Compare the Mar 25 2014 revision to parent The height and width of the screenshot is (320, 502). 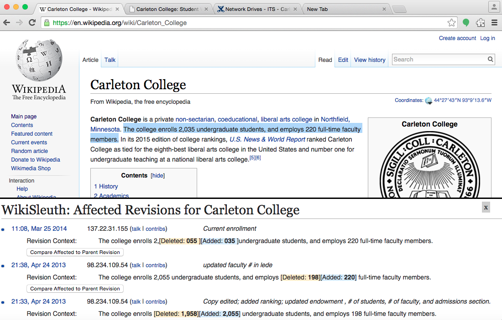point(75,252)
